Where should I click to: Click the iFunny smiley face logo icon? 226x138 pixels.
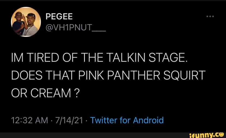[221, 134]
